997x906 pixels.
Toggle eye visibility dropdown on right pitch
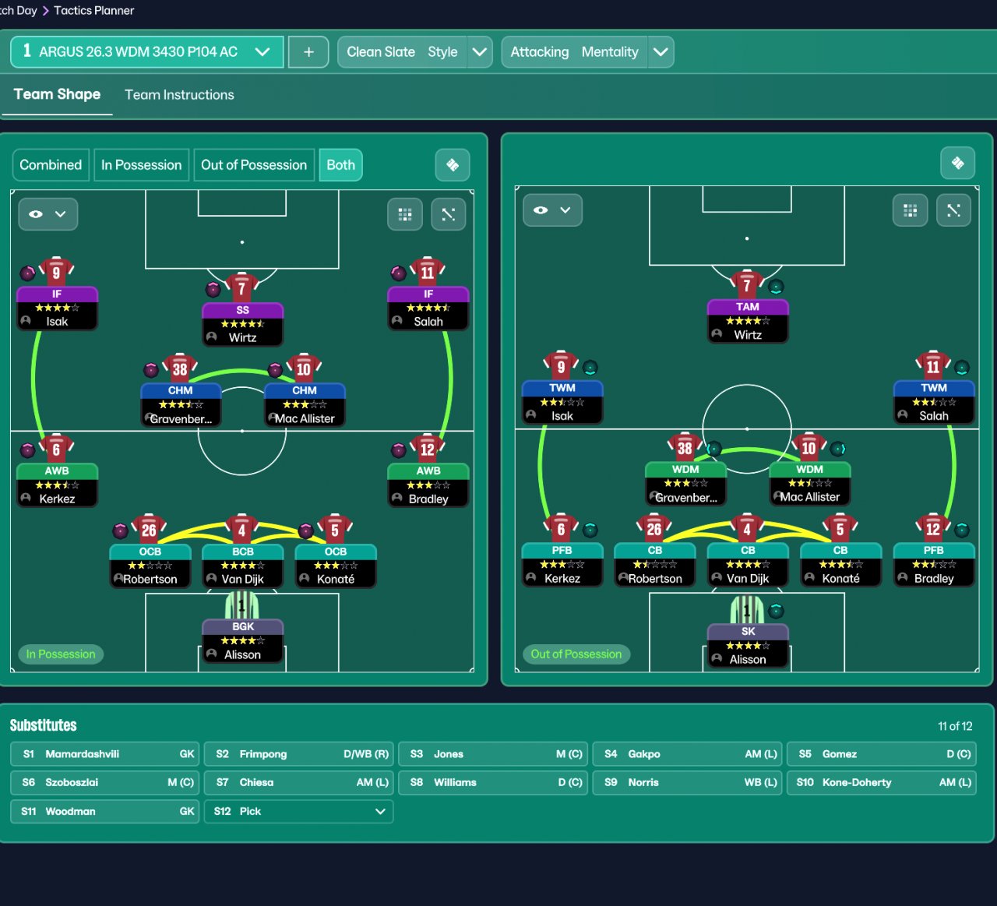tap(553, 210)
